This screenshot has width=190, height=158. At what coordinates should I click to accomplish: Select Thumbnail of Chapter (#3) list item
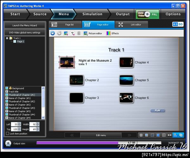coord(23,108)
